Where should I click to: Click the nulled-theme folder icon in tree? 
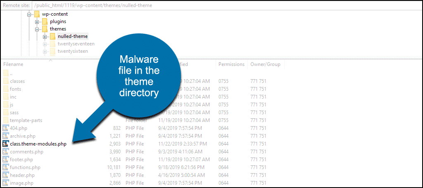[x=52, y=36]
